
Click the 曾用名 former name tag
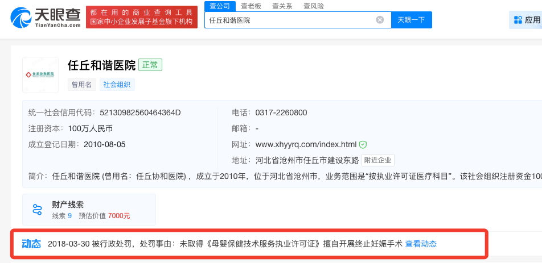[x=81, y=85]
